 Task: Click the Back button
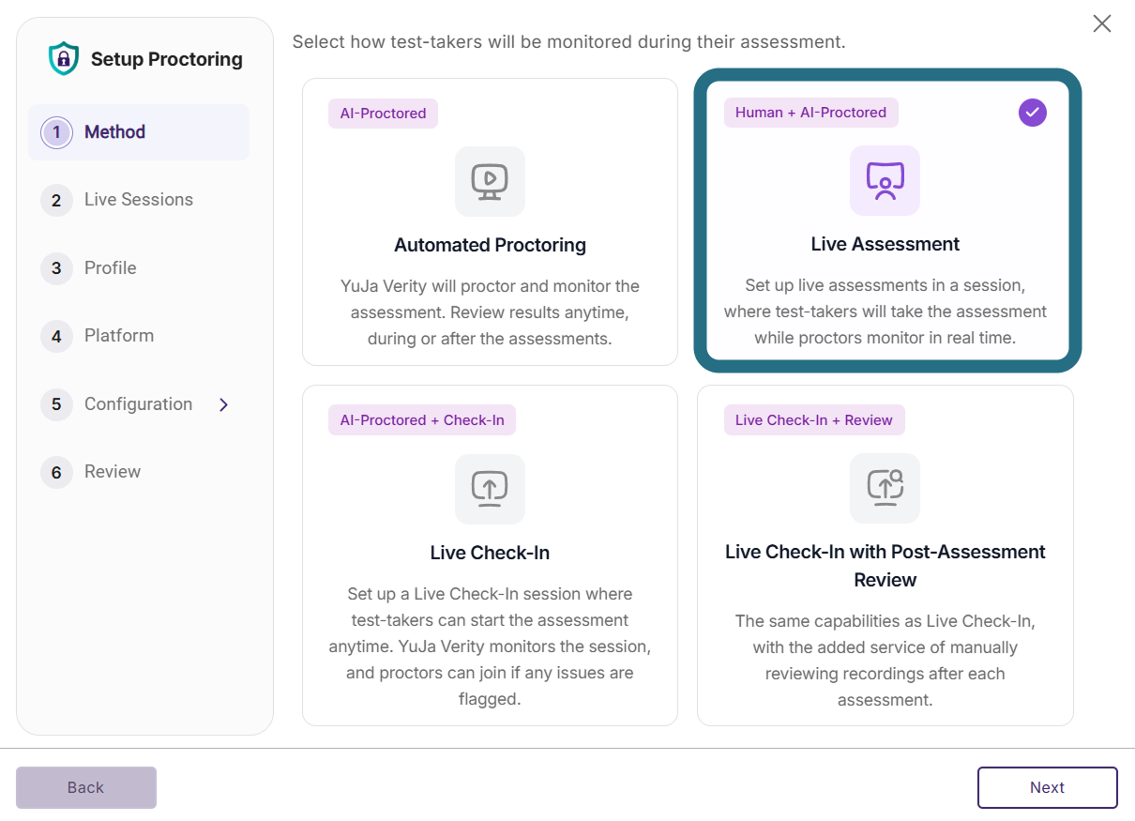[x=86, y=788]
